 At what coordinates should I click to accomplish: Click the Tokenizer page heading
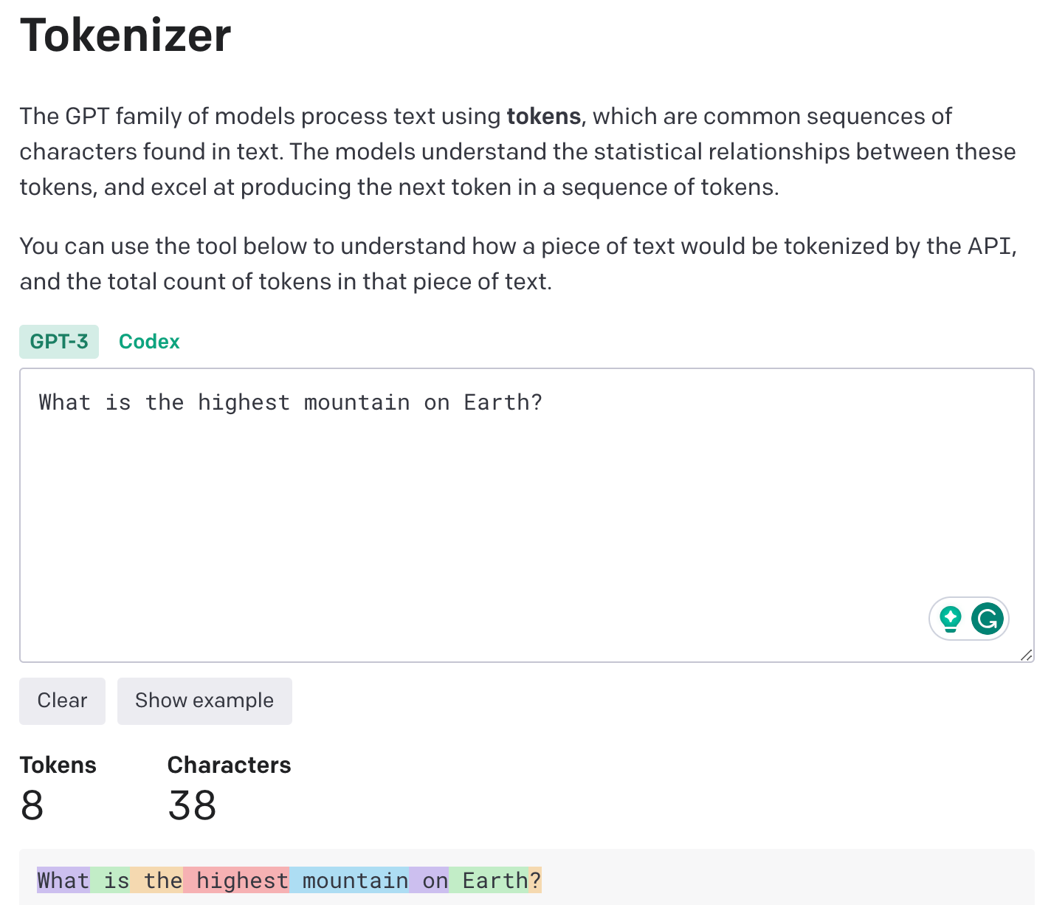(125, 35)
